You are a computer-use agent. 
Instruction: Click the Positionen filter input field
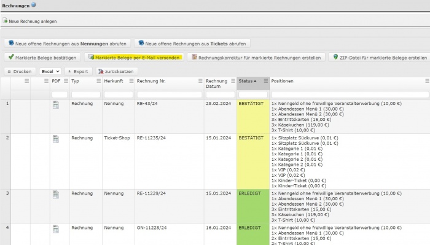(350, 95)
